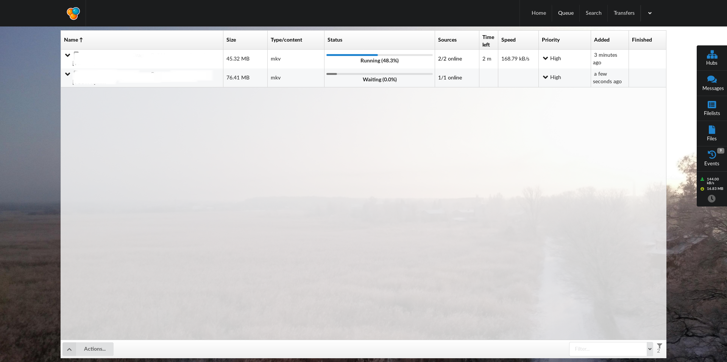Open the Messages panel

(712, 83)
